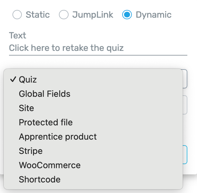This screenshot has height=193, width=197.
Task: Choose WooCommerce from the dropdown
Action: [x=50, y=165]
